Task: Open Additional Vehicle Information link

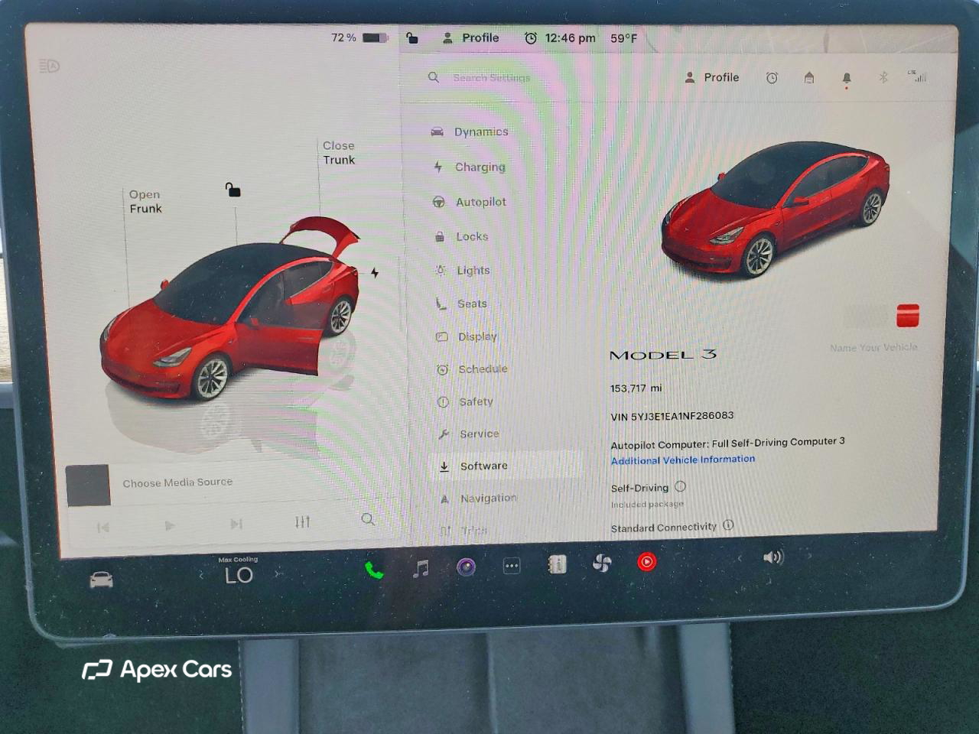Action: click(x=683, y=460)
